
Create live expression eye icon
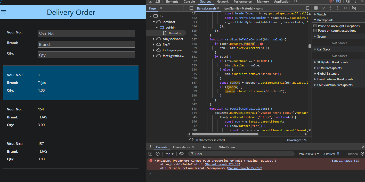coord(181,154)
